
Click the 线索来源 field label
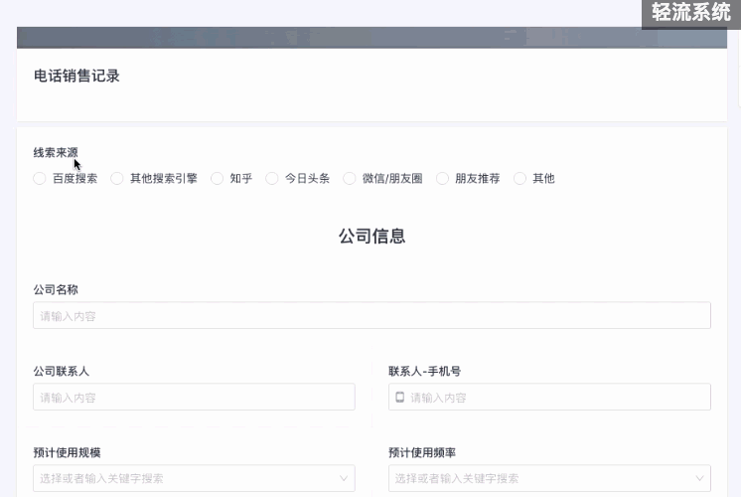click(x=56, y=153)
